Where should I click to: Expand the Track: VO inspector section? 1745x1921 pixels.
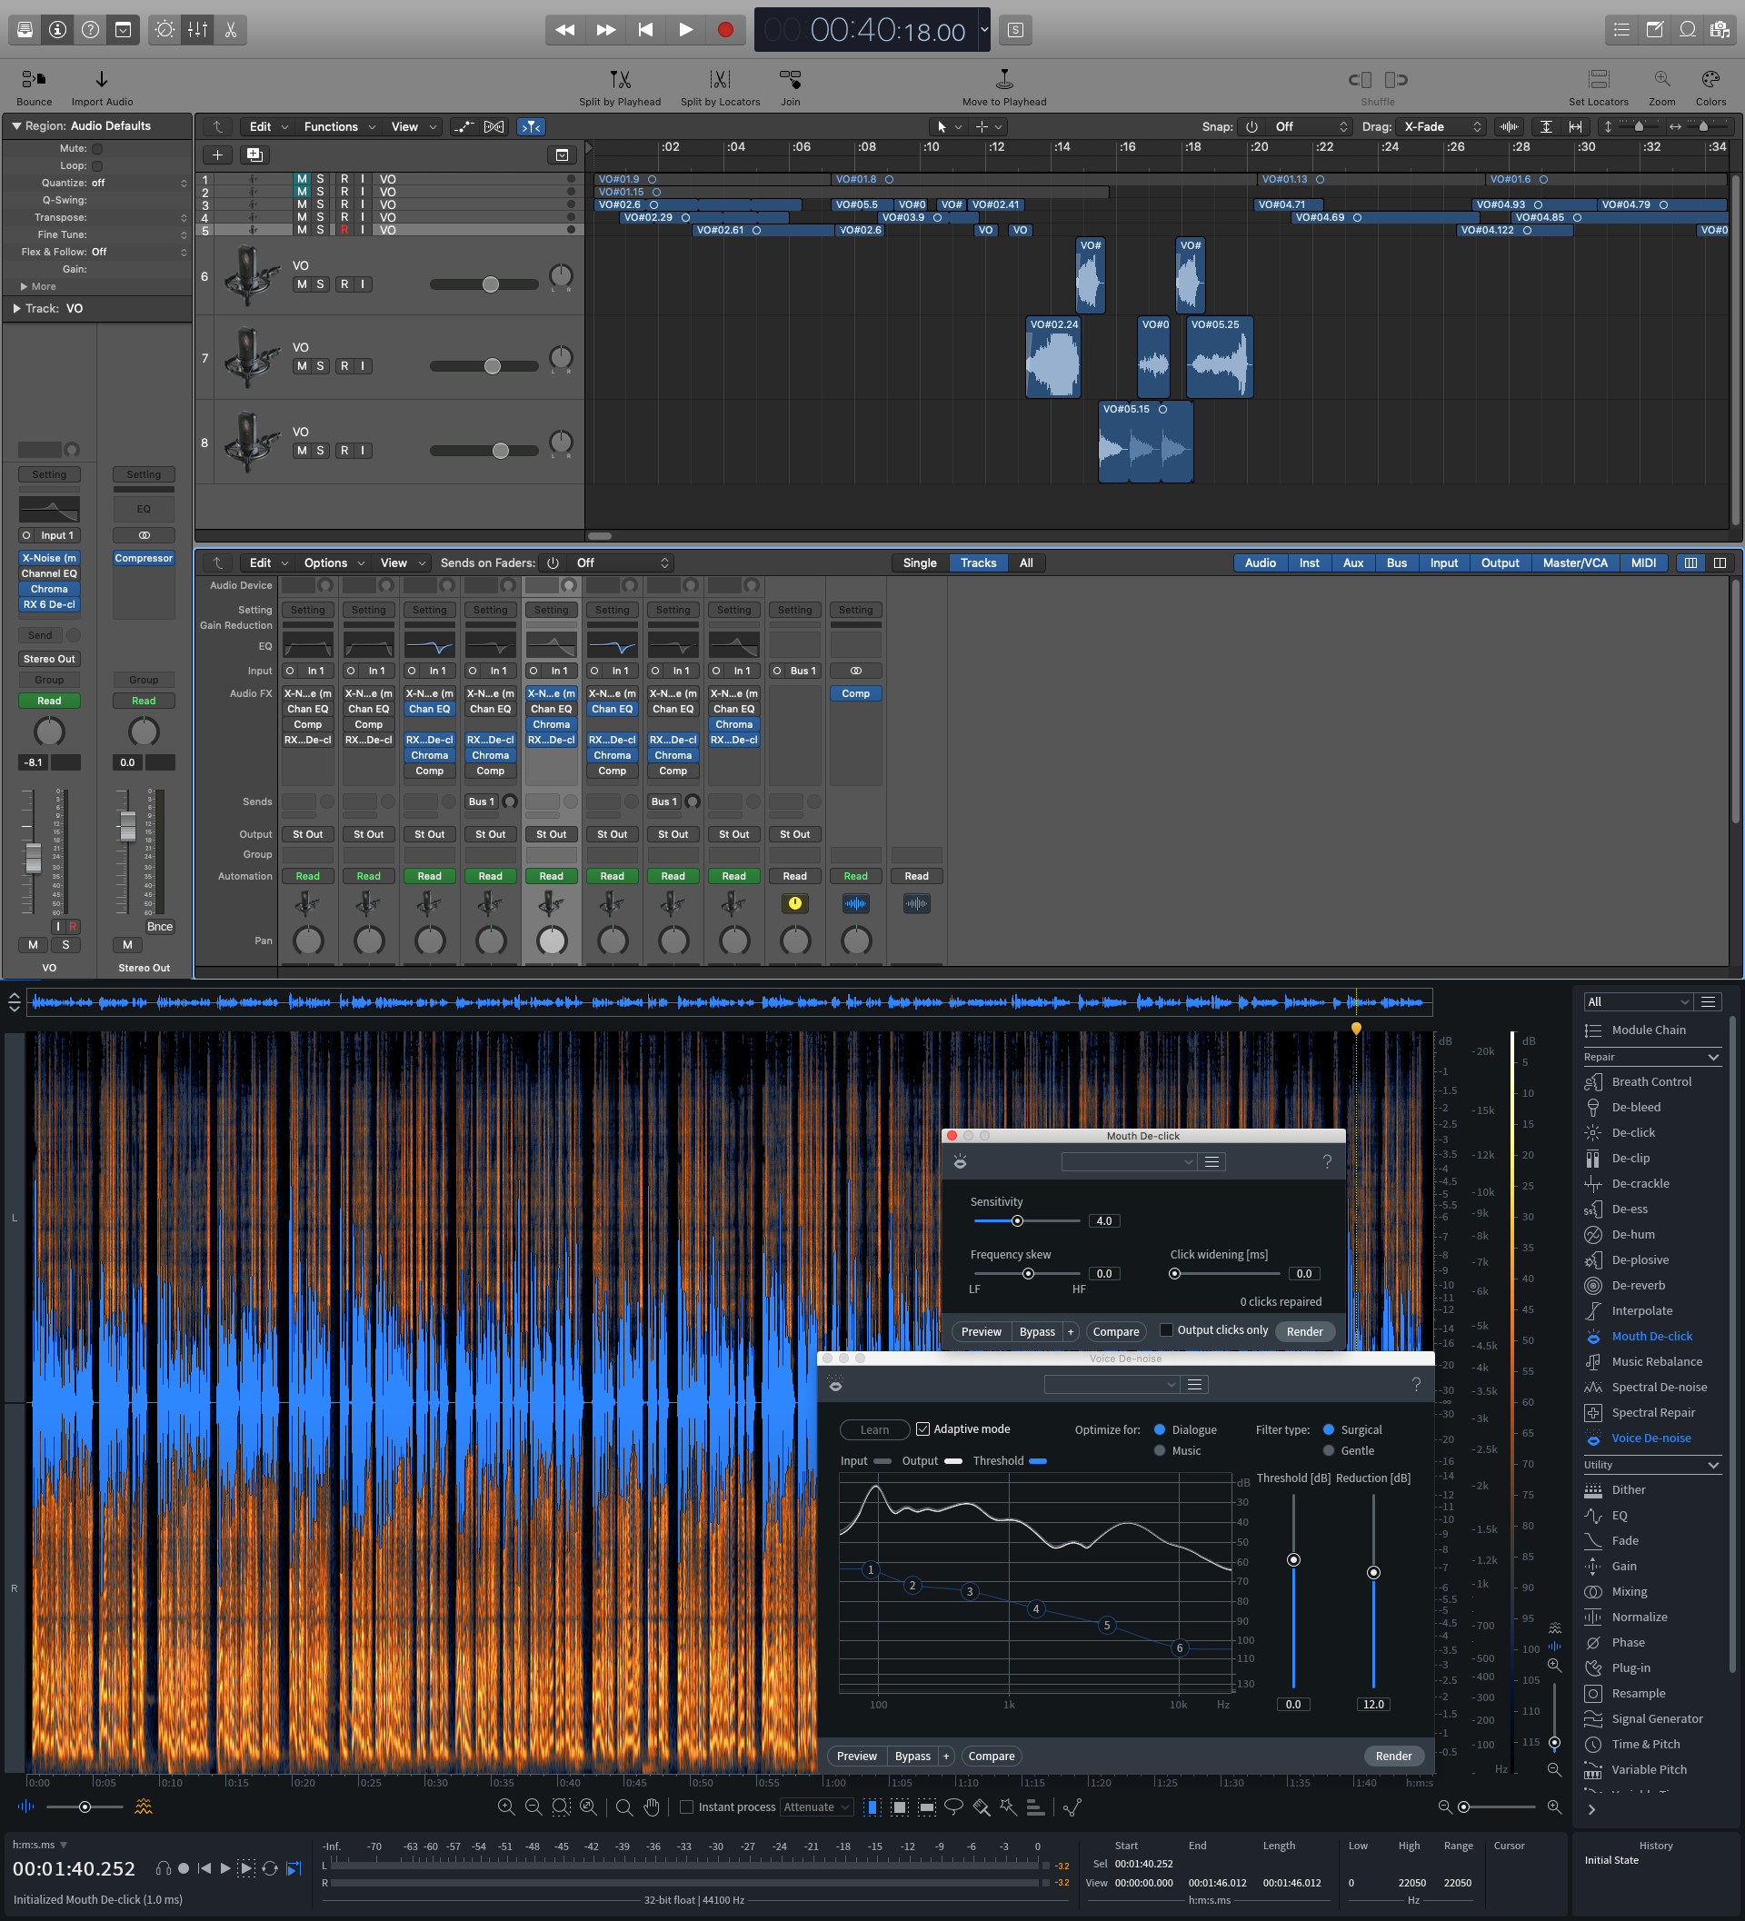point(16,309)
